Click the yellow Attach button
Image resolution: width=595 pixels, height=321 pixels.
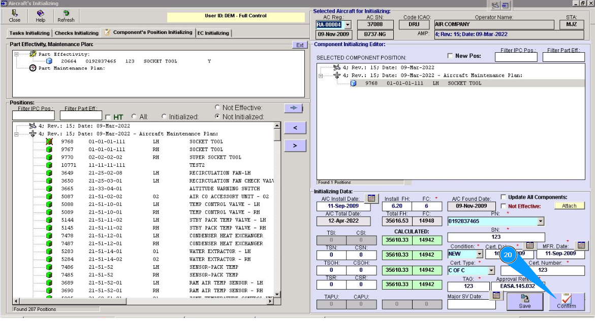[x=569, y=206]
